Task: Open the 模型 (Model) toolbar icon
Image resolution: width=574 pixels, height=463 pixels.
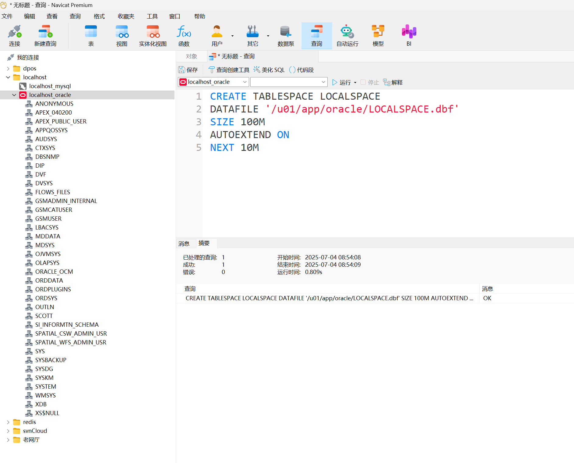Action: (x=378, y=36)
